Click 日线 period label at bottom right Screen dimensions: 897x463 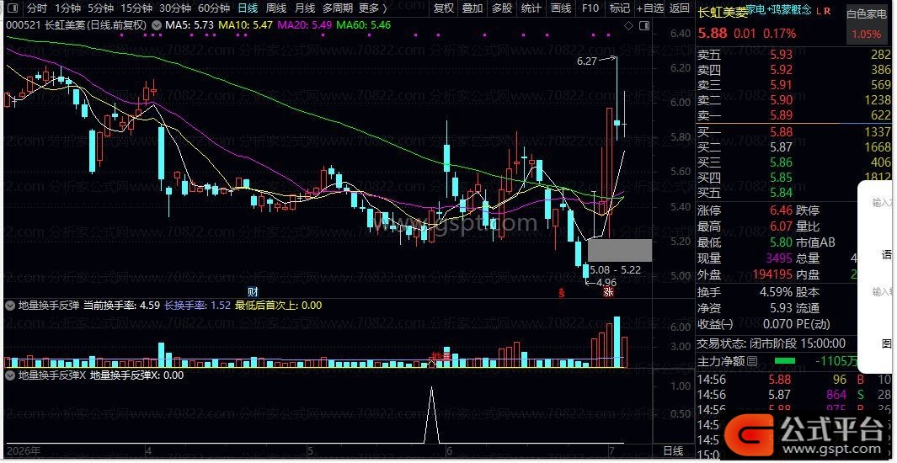point(673,451)
